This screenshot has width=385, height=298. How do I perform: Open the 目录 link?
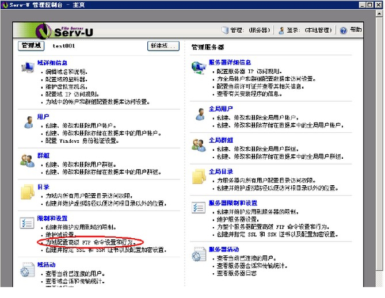tap(44, 187)
